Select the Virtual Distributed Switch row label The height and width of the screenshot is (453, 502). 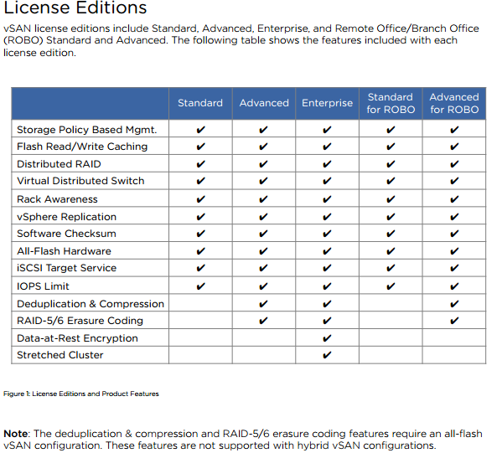pyautogui.click(x=80, y=181)
